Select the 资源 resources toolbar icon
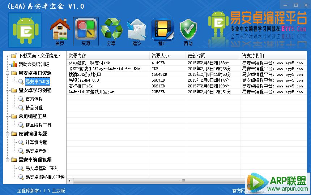 (86, 30)
